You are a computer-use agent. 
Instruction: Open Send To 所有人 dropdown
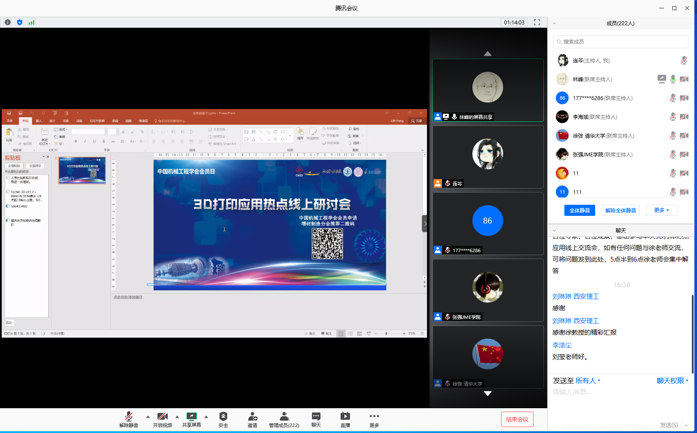point(588,380)
